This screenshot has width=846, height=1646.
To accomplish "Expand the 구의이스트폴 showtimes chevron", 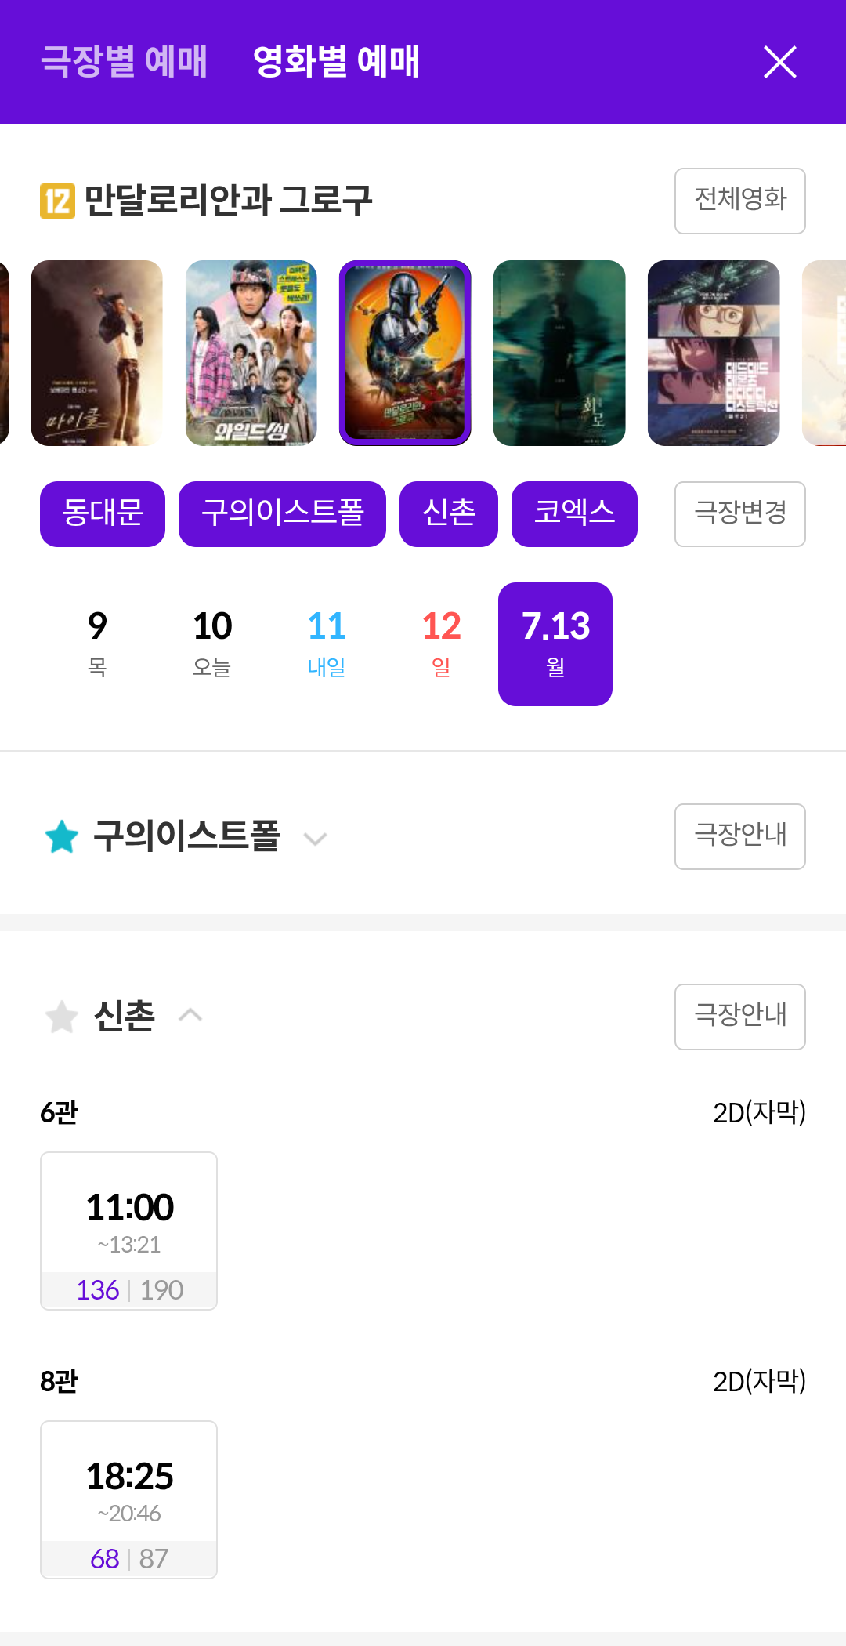I will click(315, 839).
